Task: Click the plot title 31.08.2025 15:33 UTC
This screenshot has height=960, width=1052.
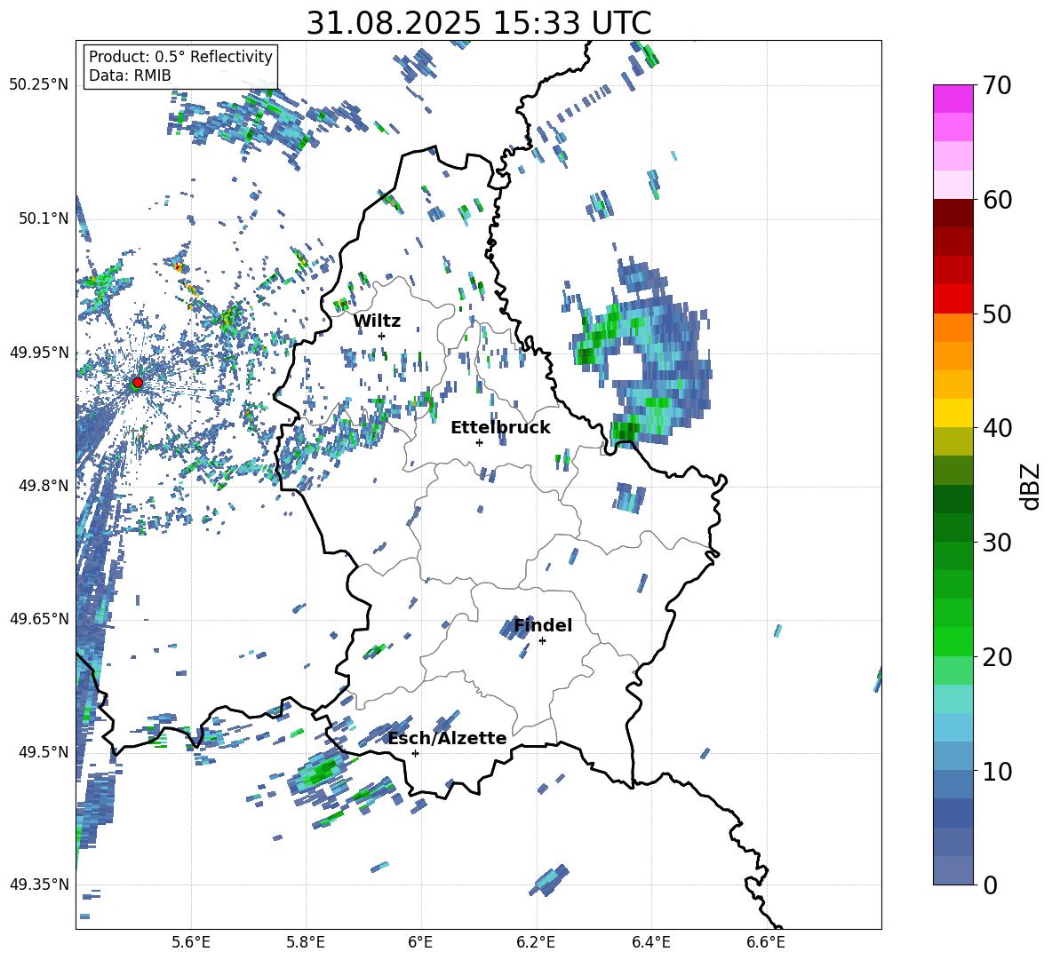Action: coord(478,23)
